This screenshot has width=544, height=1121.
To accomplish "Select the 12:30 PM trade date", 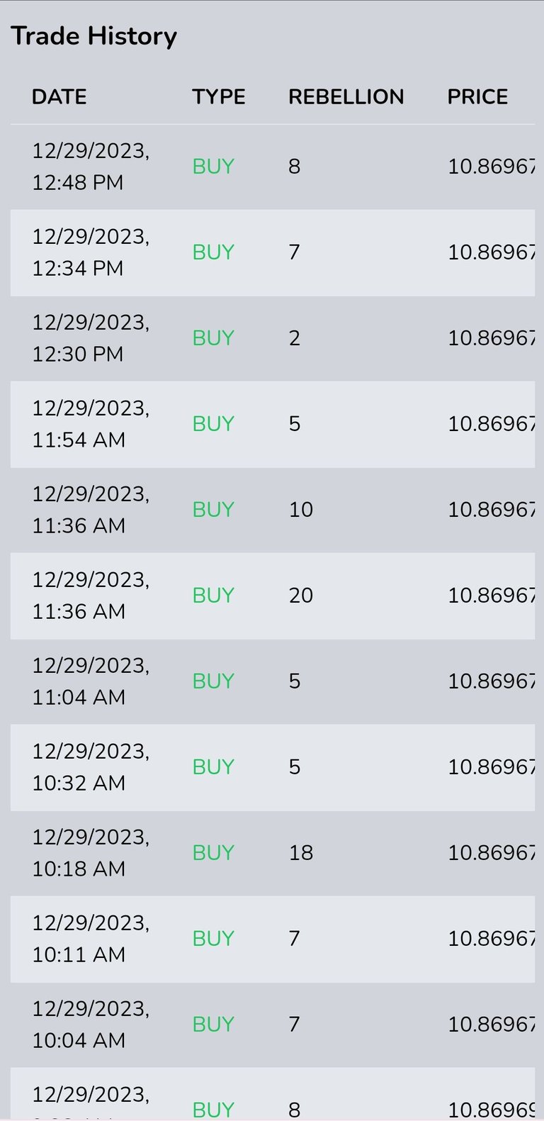I will click(x=91, y=338).
